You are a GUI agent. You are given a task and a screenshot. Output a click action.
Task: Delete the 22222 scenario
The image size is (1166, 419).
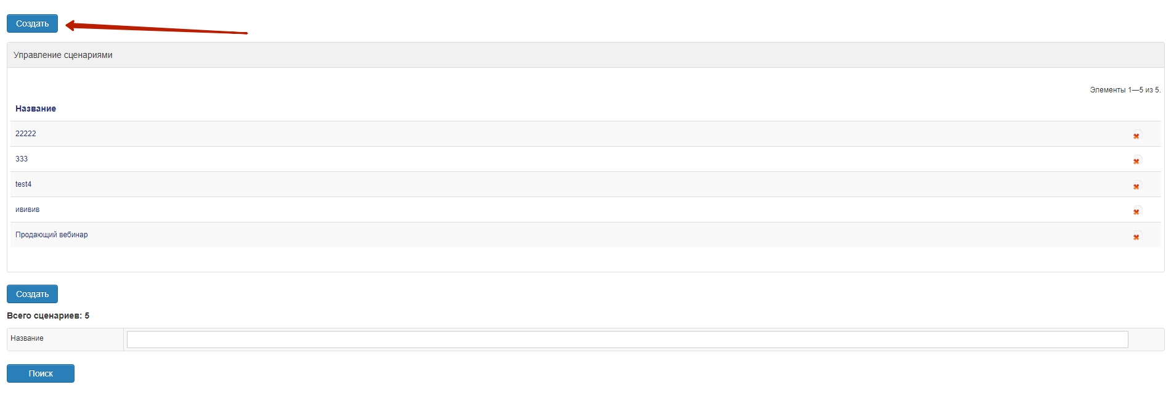1136,135
